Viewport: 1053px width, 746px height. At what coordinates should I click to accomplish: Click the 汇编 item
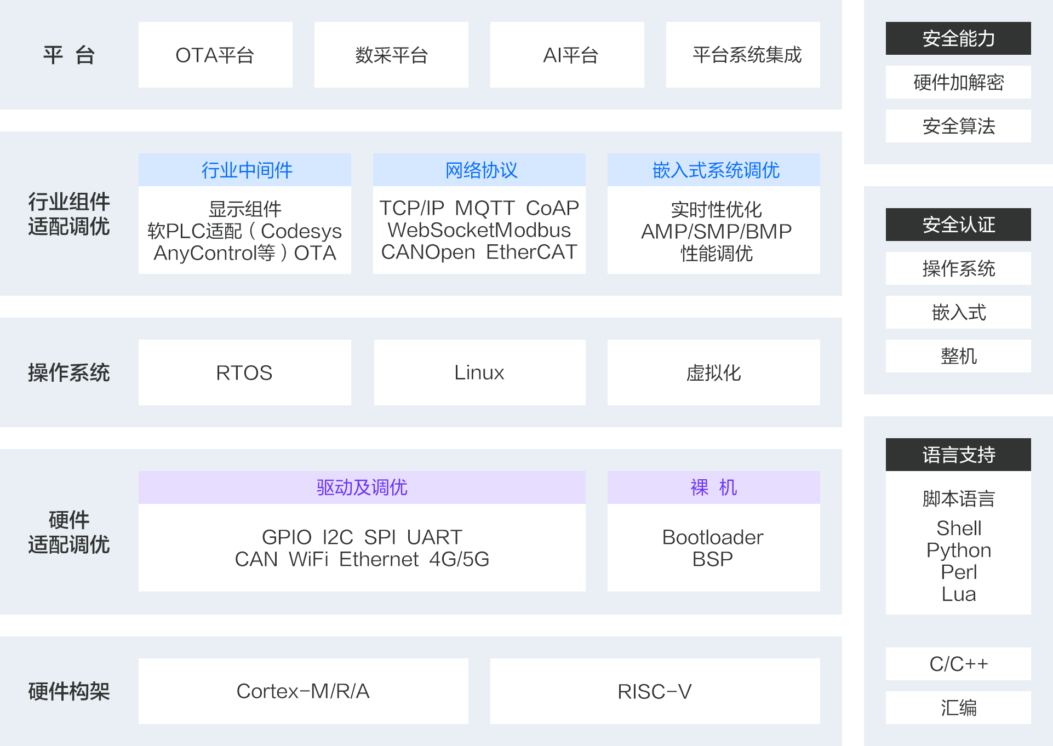(958, 708)
